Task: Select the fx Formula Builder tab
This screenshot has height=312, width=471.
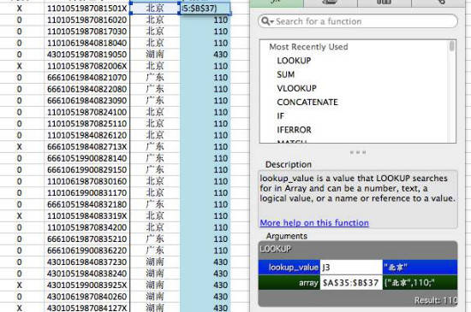Action: coord(277,3)
